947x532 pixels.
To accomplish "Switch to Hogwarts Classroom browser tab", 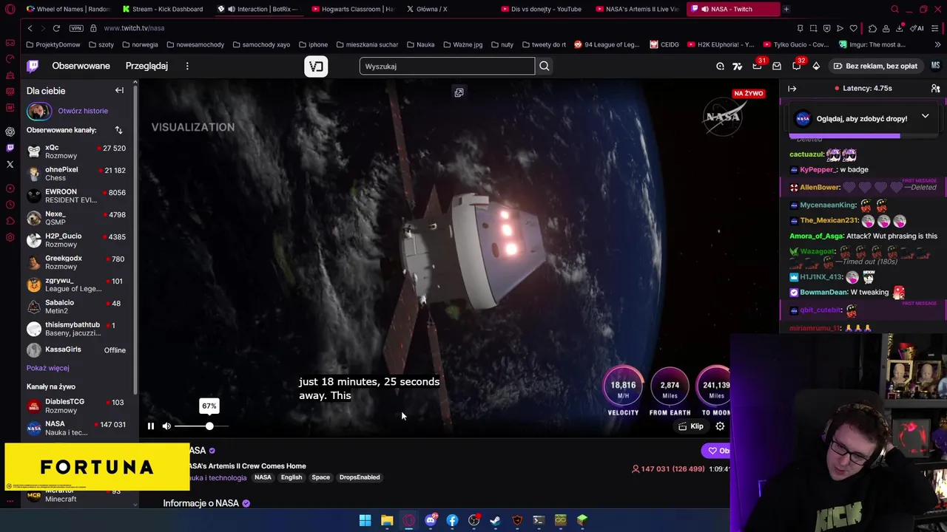I will tap(354, 9).
